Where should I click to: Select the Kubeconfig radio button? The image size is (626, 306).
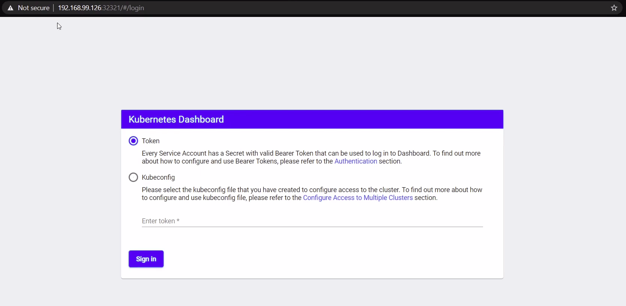pyautogui.click(x=133, y=177)
